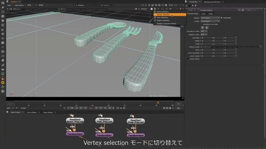Click the Image nodes toolbar icon at top
This screenshot has height=149, width=266.
click(3, 3)
